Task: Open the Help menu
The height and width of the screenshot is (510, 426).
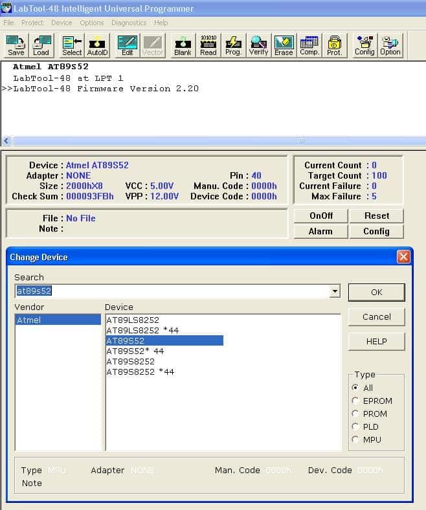Action: click(x=161, y=23)
